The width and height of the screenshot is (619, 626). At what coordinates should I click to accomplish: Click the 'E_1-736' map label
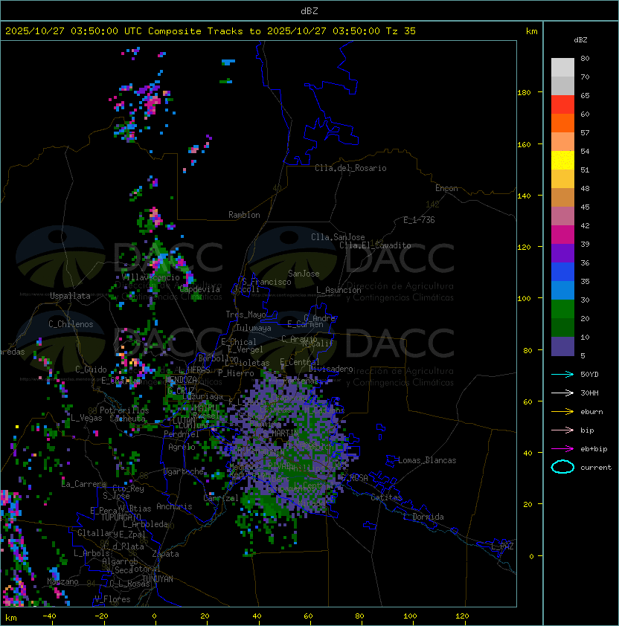pyautogui.click(x=419, y=220)
